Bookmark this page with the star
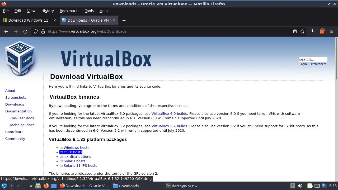This screenshot has height=190, width=338. tap(302, 31)
